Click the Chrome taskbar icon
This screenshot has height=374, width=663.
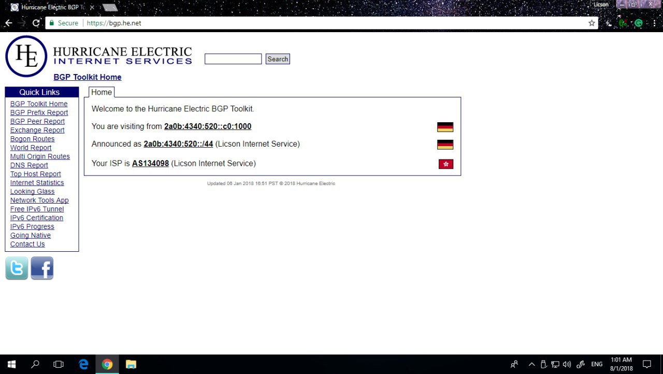pos(107,364)
